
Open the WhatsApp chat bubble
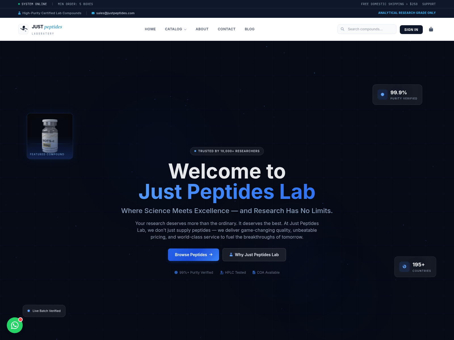pos(15,325)
